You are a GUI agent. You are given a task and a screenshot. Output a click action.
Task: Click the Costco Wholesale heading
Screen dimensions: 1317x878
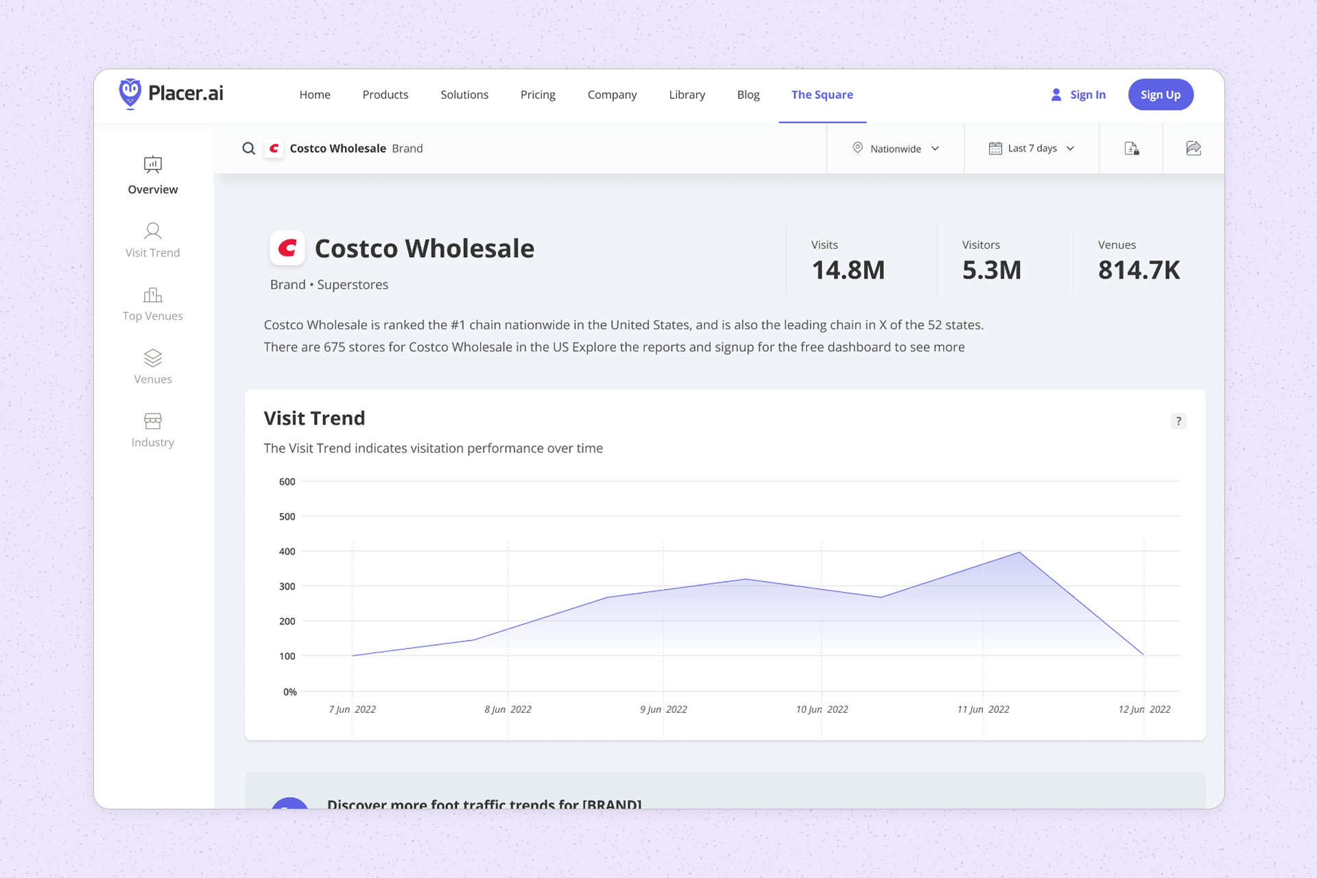[424, 248]
